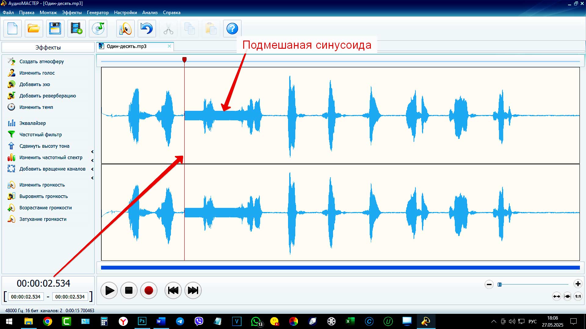Start recording with the red Record button
The height and width of the screenshot is (329, 586).
pyautogui.click(x=149, y=290)
